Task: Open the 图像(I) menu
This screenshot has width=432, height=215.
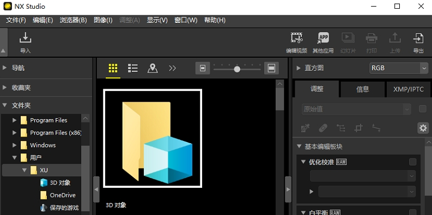Action: pyautogui.click(x=103, y=20)
